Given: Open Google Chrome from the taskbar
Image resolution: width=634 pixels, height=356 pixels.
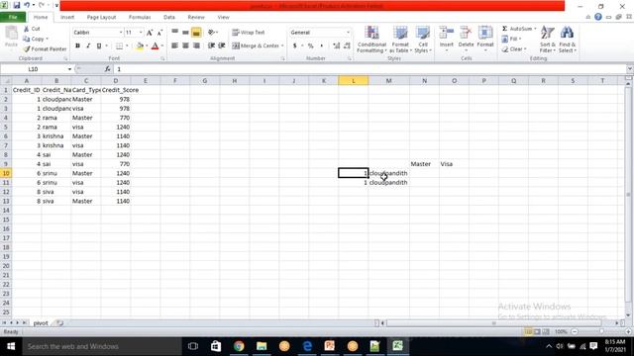Looking at the screenshot, I should 239,346.
